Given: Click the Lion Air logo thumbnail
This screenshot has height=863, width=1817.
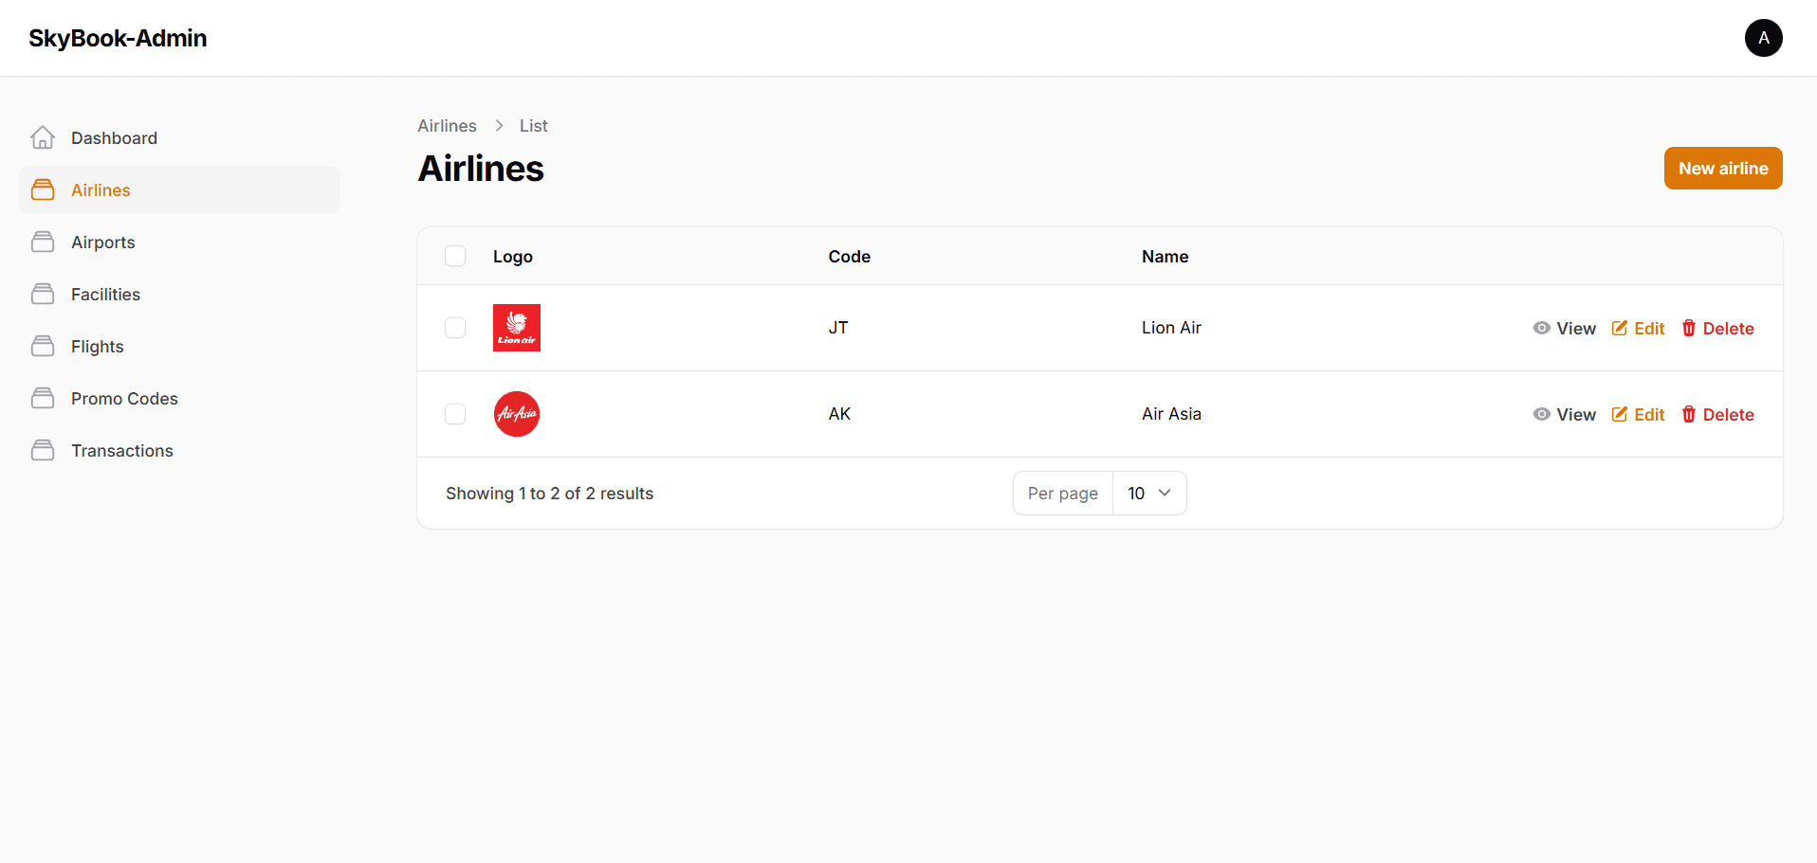Looking at the screenshot, I should pyautogui.click(x=517, y=328).
